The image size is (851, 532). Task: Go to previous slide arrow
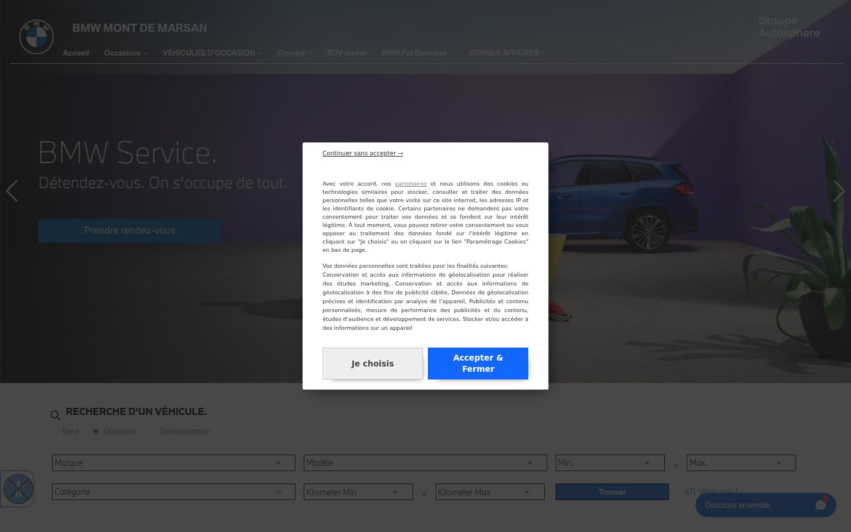(12, 191)
